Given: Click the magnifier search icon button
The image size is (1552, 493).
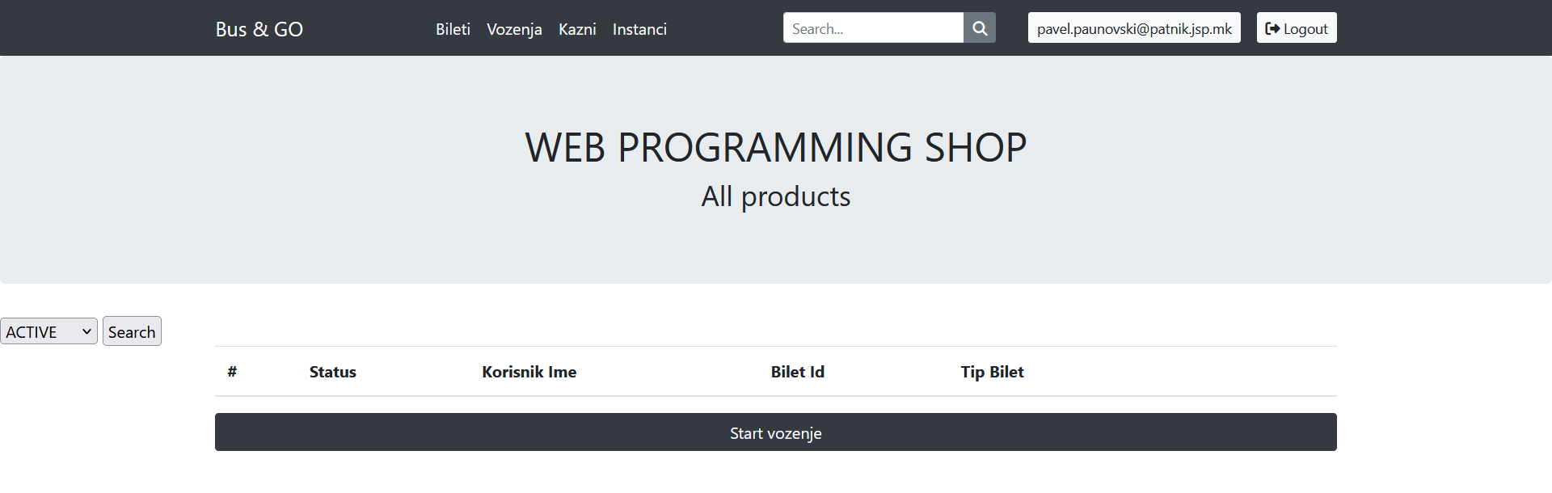Looking at the screenshot, I should pos(980,28).
